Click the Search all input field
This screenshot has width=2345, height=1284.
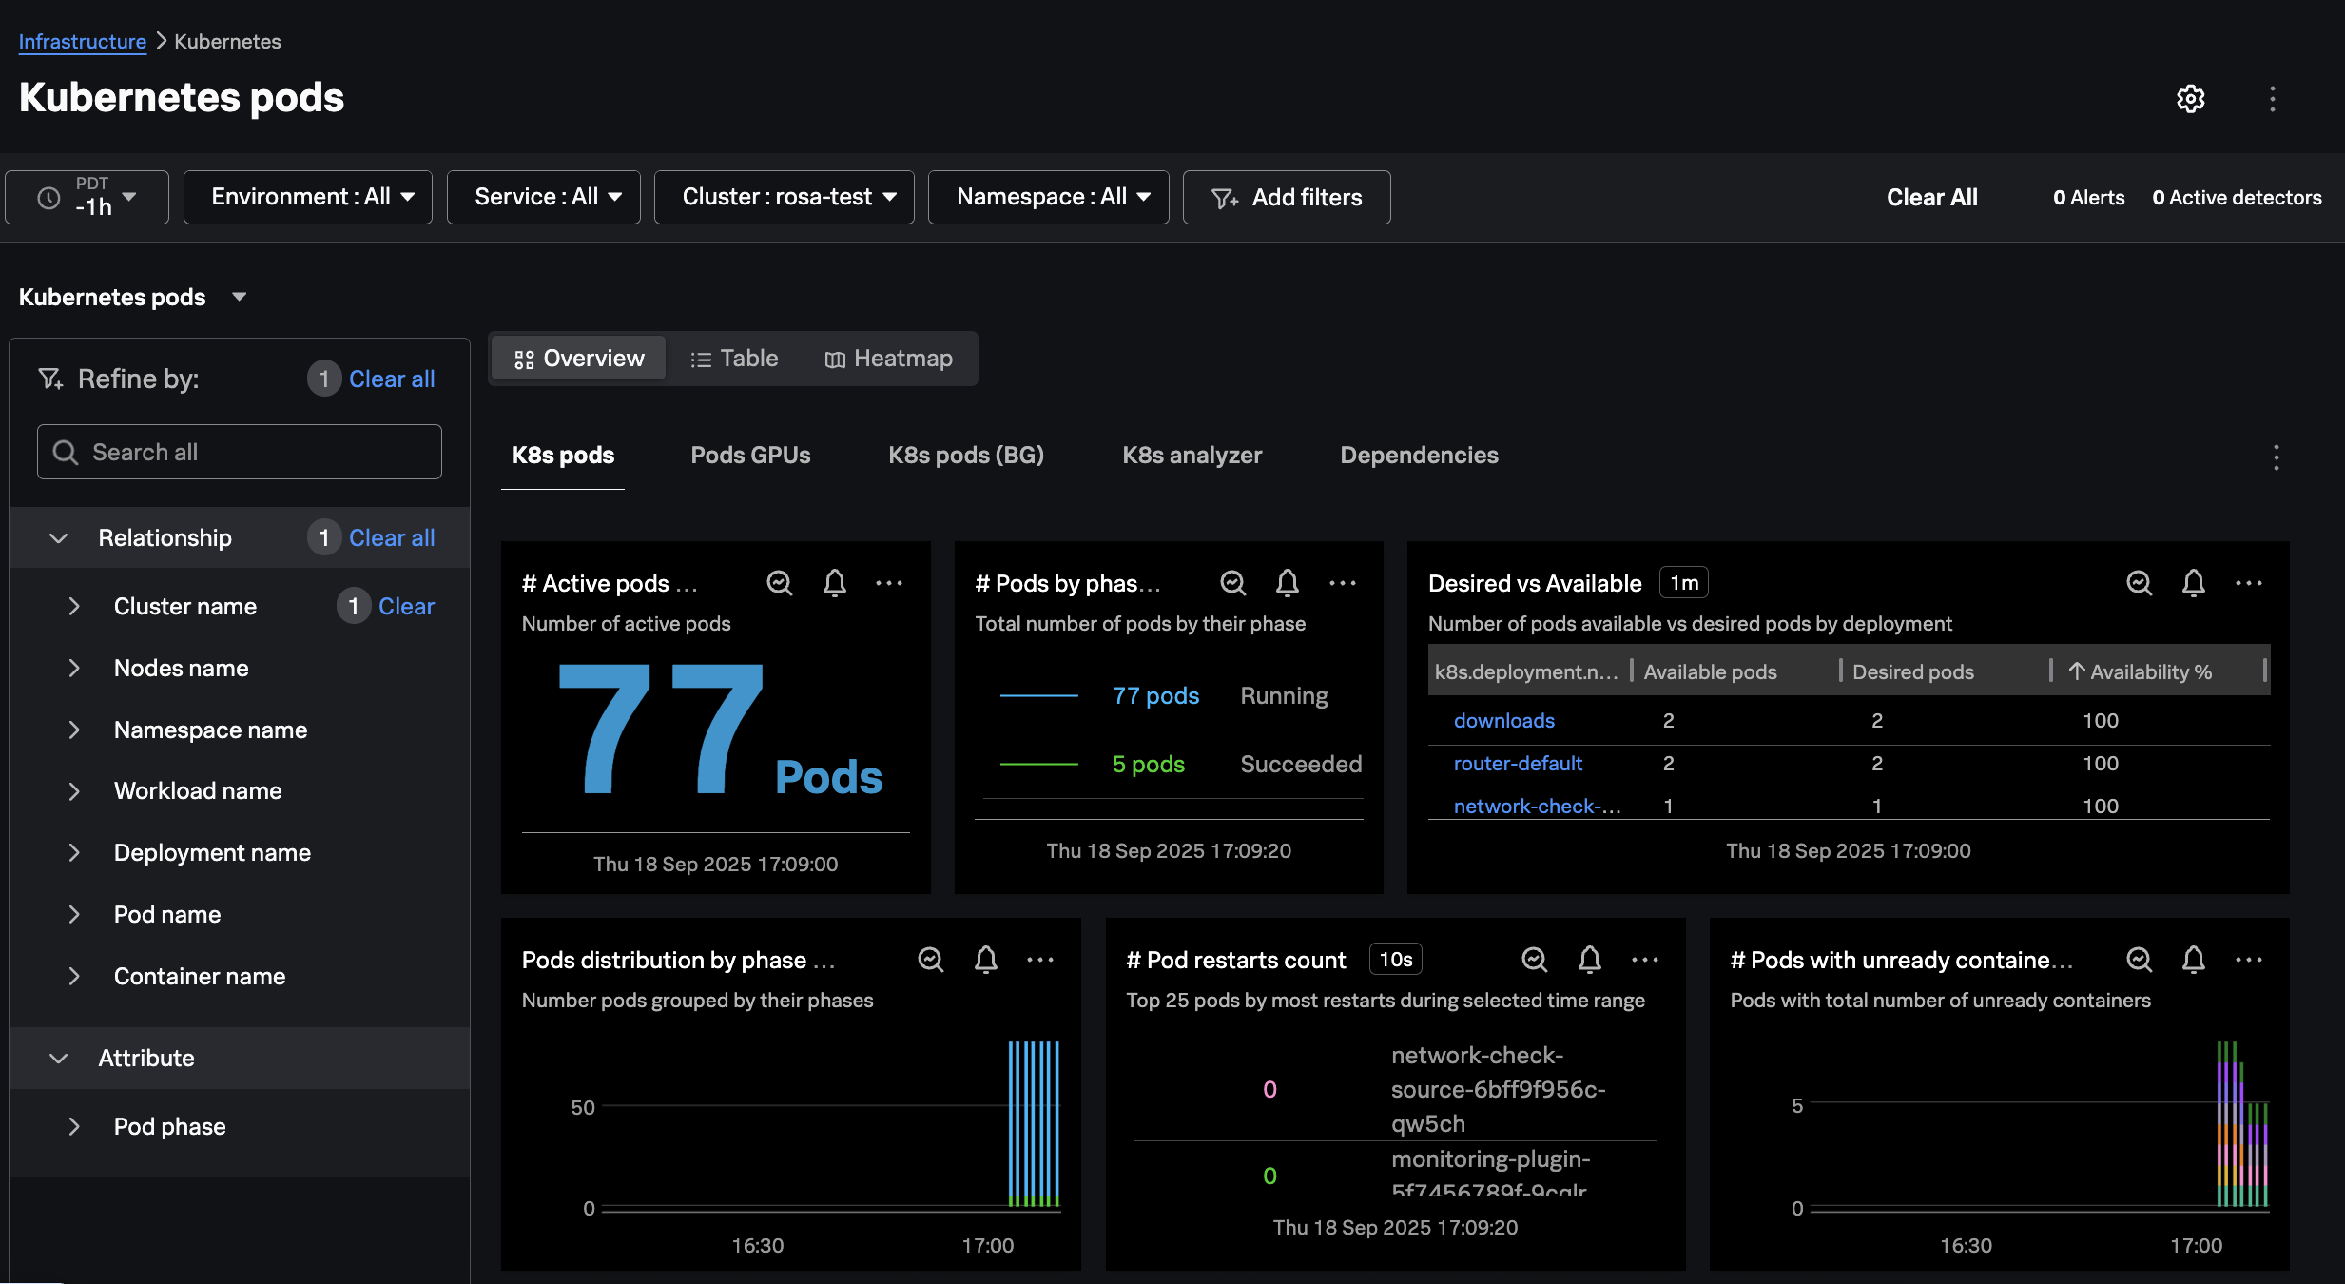[238, 452]
